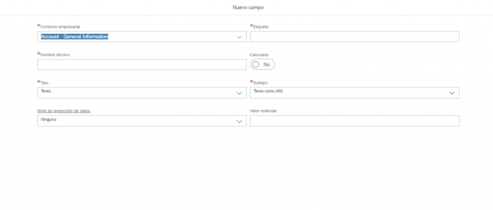Click the Calculado label above the switch
Screen dimensions: 493x210
(x=259, y=55)
